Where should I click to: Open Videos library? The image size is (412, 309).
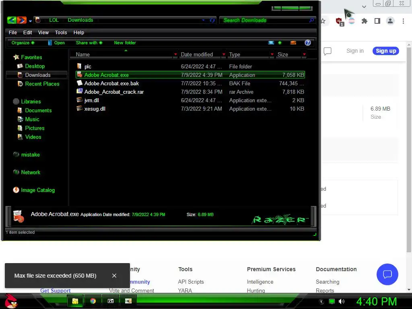(33, 137)
